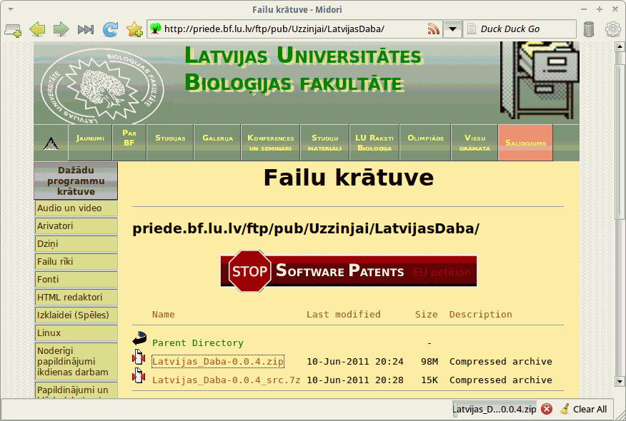626x421 pixels.
Task: Click the tree favicon in the address bar
Action: click(156, 29)
